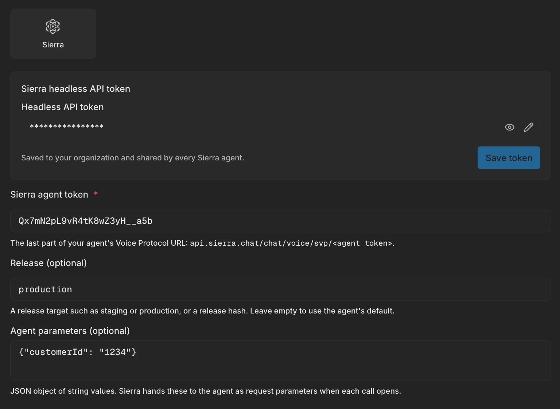Reveal the masked Headless API token

(510, 127)
